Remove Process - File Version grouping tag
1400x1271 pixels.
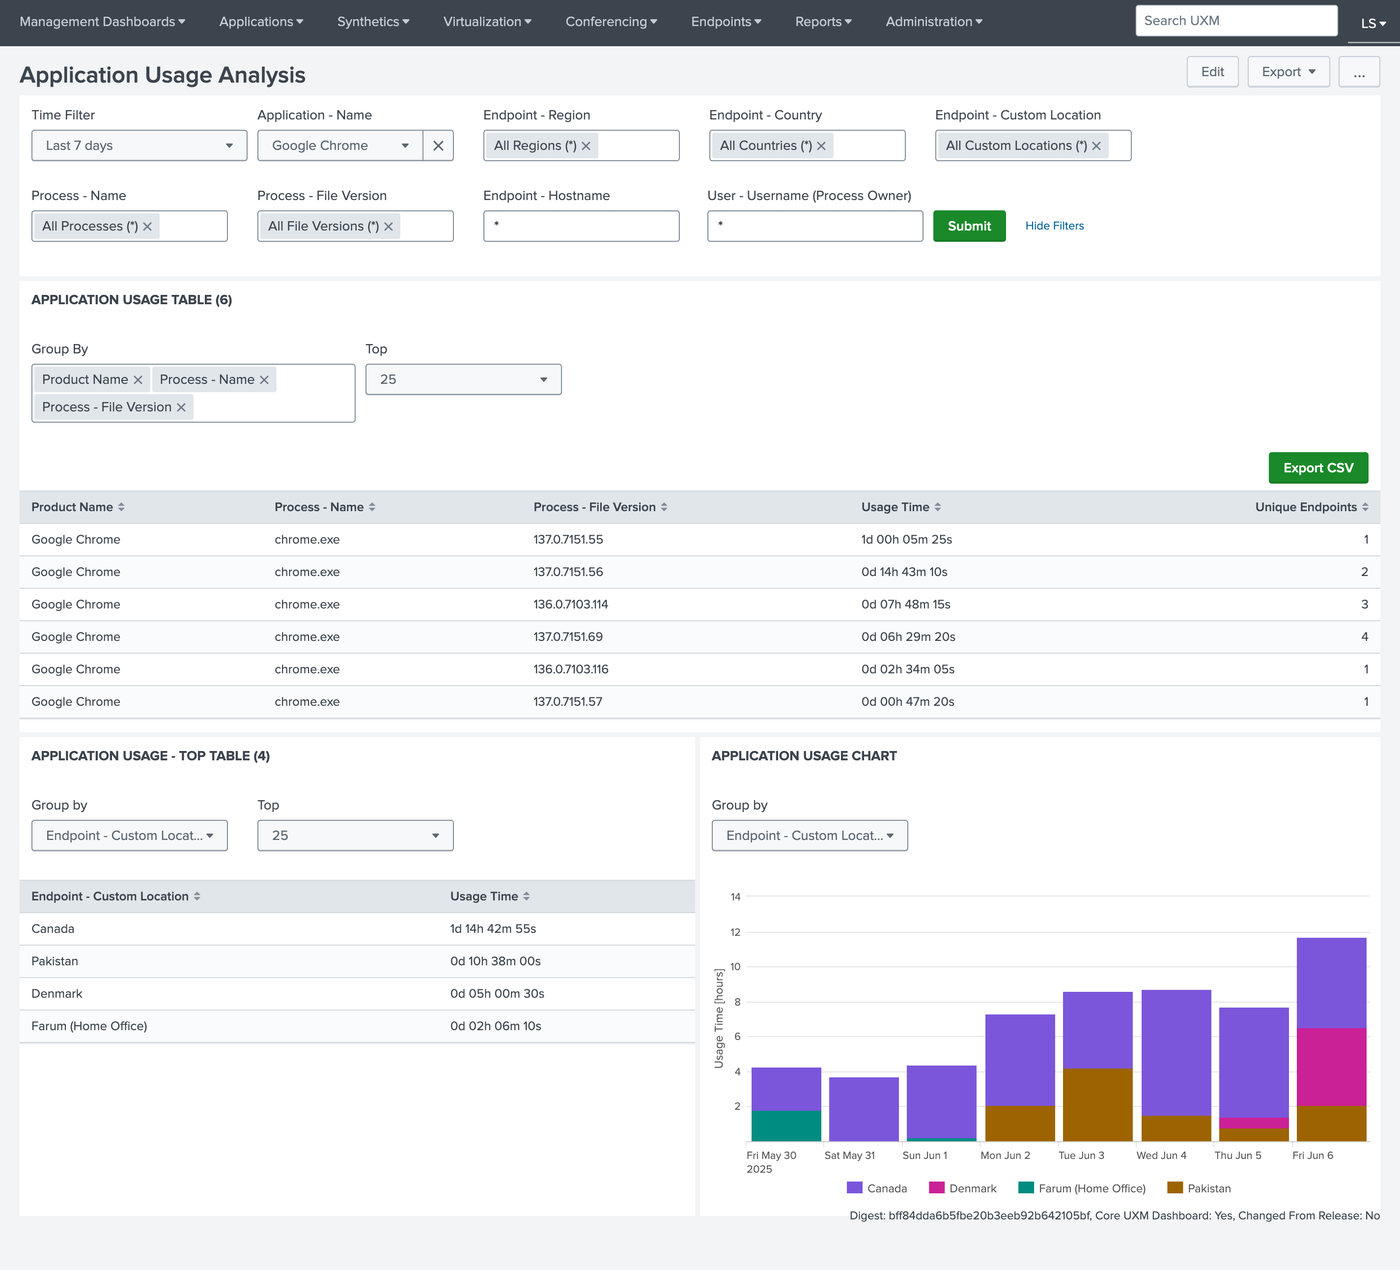tap(181, 407)
